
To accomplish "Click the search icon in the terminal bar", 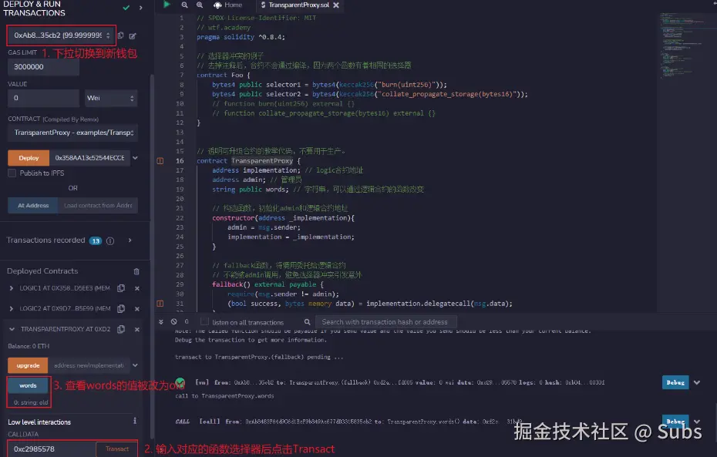I will click(x=306, y=321).
